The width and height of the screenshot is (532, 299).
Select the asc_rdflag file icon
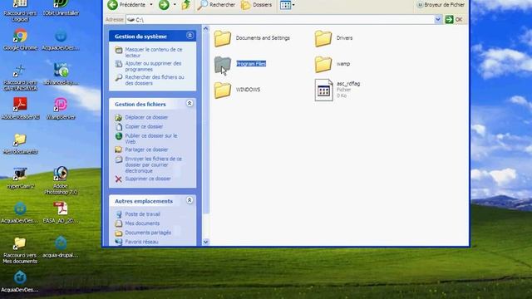pos(323,91)
